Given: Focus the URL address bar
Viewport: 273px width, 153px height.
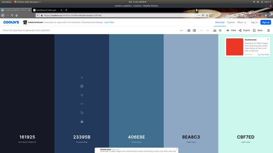Looking at the screenshot, I should point(120,15).
